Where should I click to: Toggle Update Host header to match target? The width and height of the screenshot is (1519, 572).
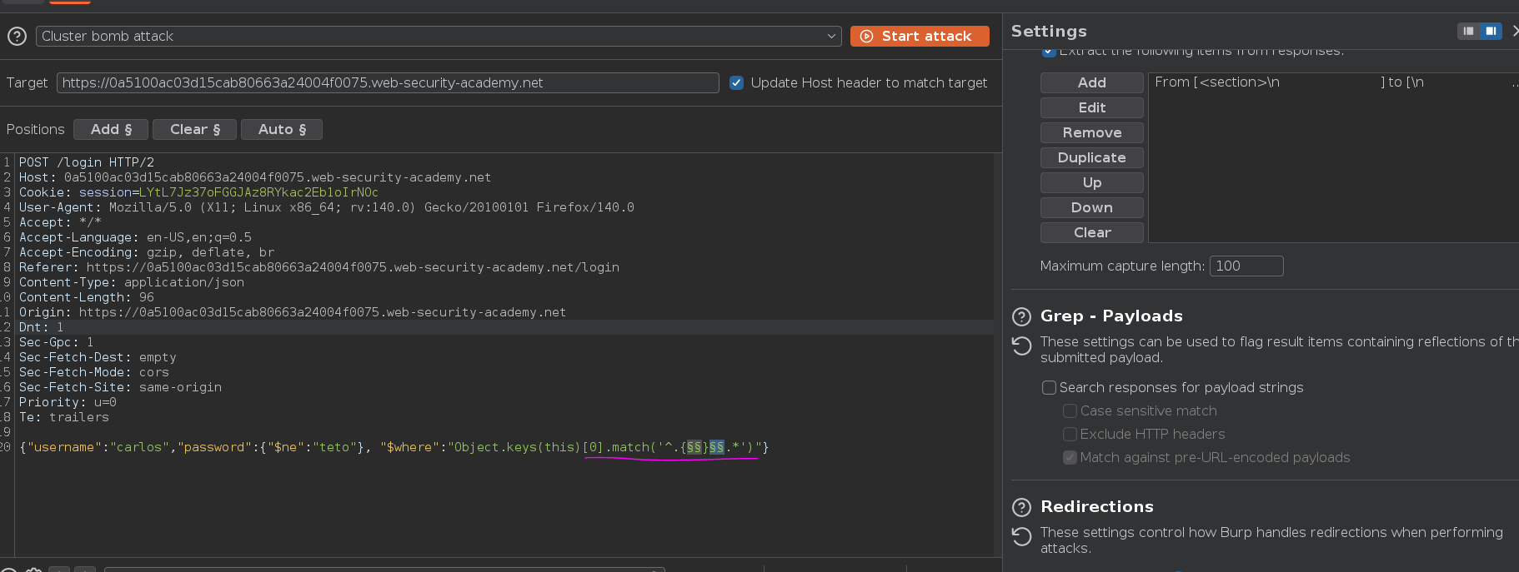[736, 82]
